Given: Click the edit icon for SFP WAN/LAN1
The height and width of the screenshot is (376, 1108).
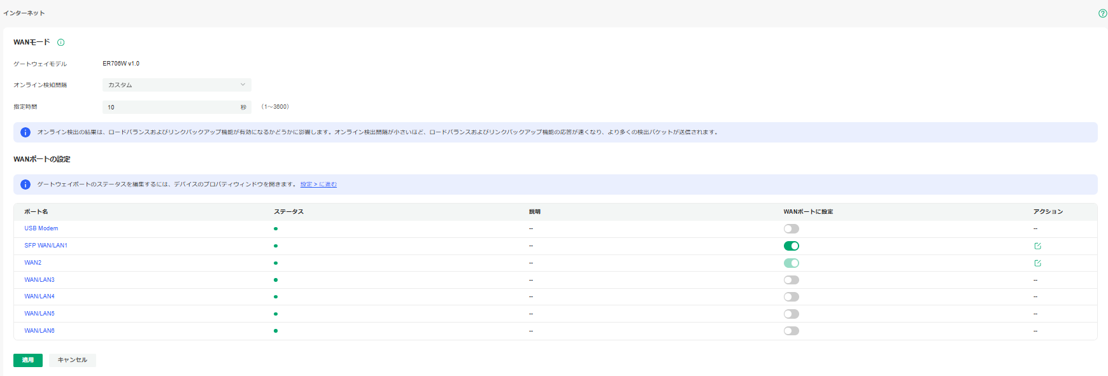Looking at the screenshot, I should click(1037, 246).
